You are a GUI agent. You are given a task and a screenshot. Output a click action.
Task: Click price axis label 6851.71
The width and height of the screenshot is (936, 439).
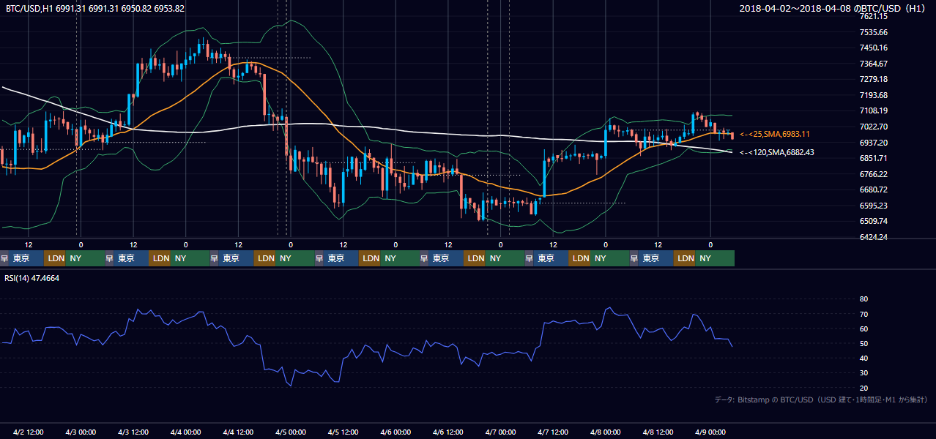click(874, 158)
